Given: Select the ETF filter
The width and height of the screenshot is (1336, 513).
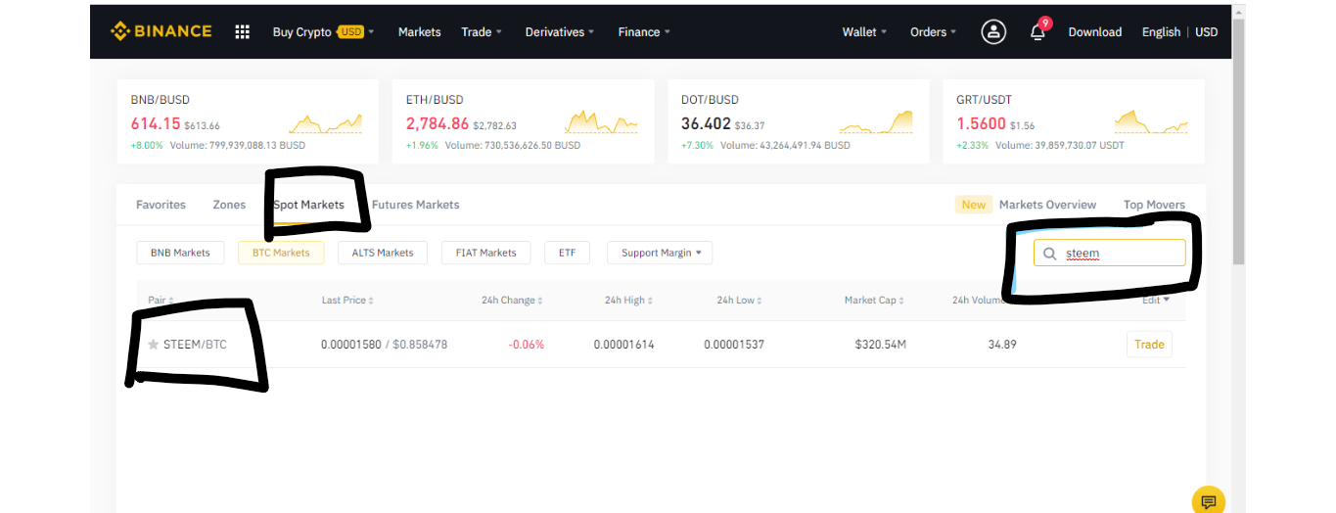Looking at the screenshot, I should tap(568, 253).
